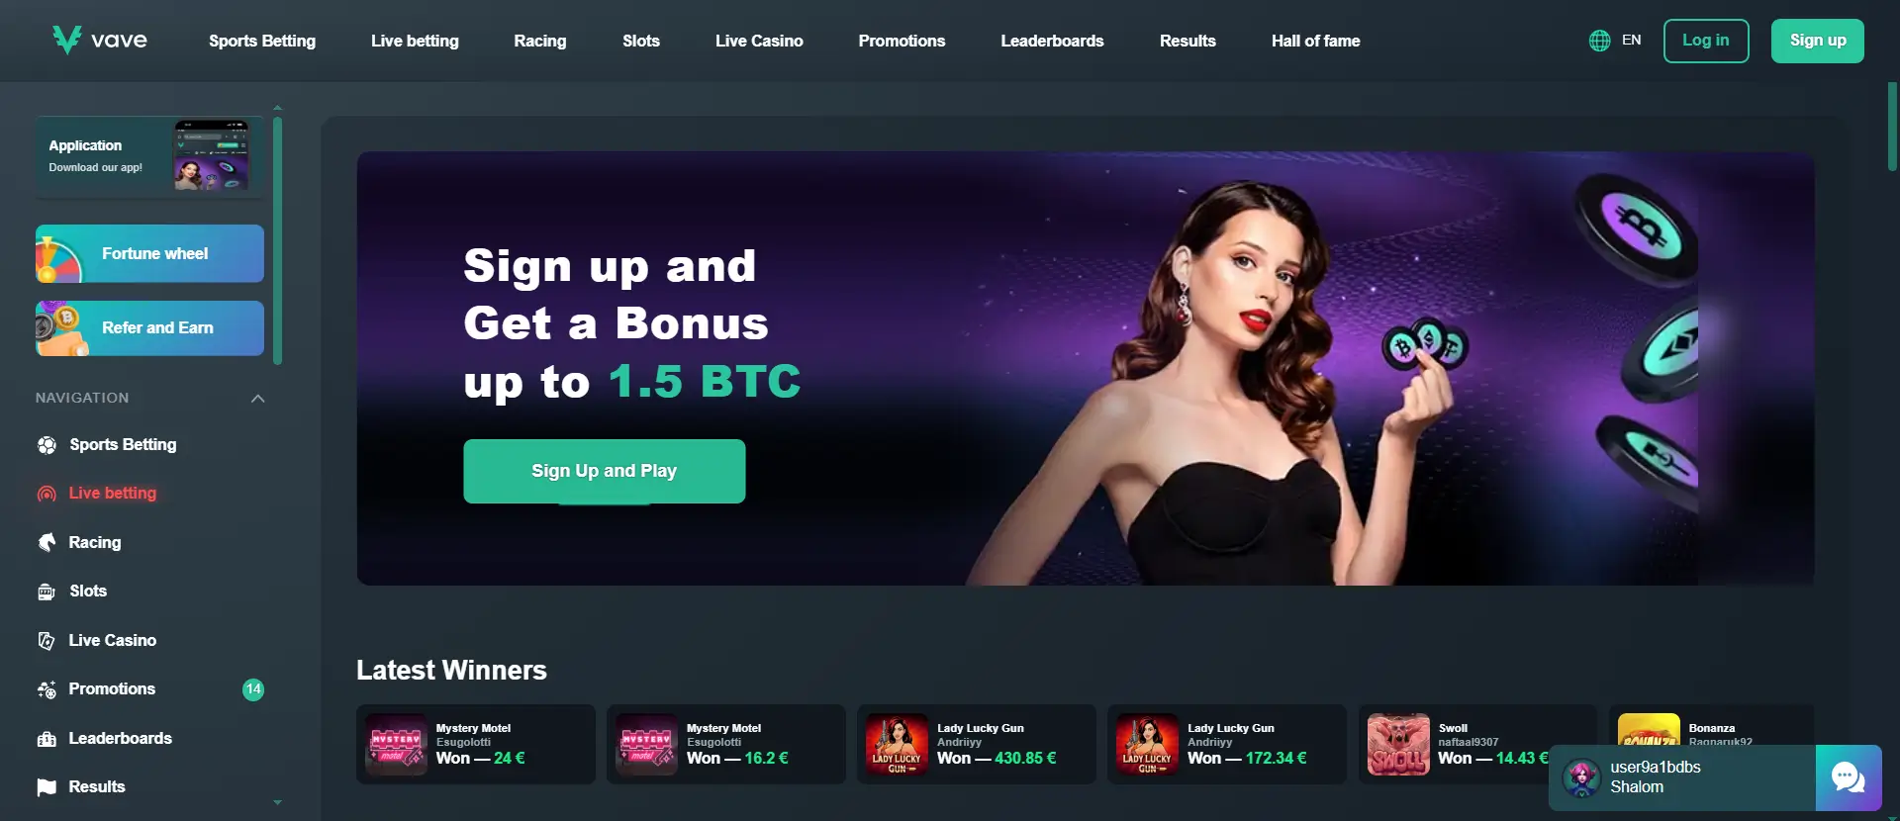
Task: Open the live chat bubble icon
Action: [1848, 777]
